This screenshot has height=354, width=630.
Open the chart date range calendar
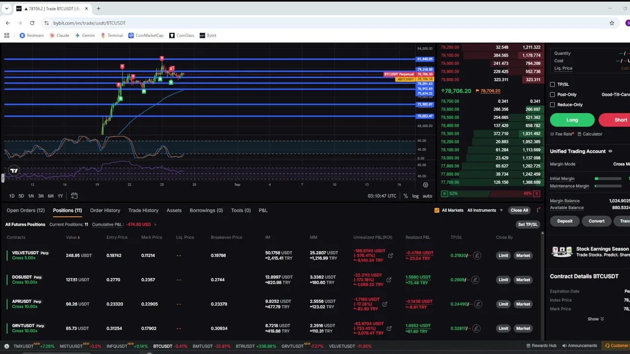pyautogui.click(x=74, y=196)
